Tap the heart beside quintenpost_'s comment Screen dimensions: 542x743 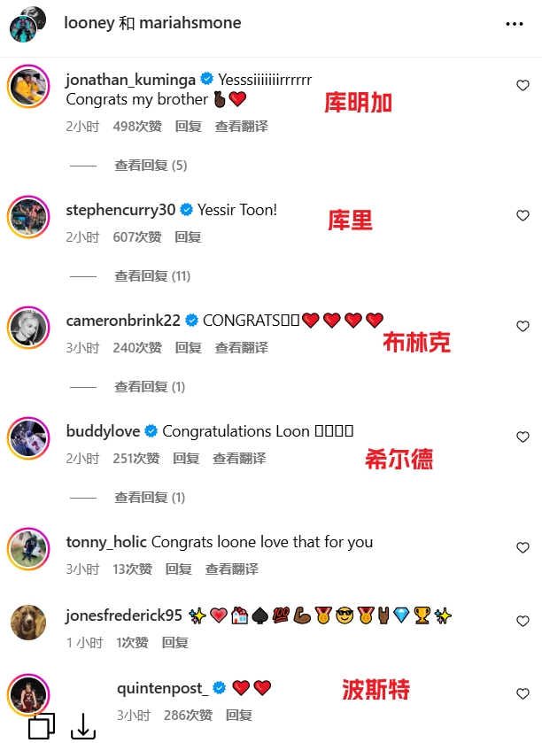[523, 693]
